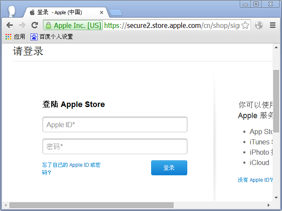This screenshot has height=211, width=282.
Task: Click the horizontal scrollbar thumb
Action: tap(91, 205)
